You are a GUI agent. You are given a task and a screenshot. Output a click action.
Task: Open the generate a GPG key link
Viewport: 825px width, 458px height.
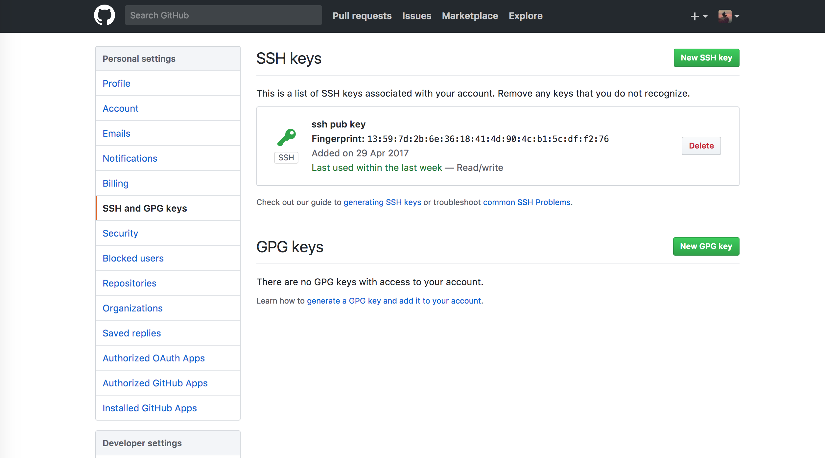pyautogui.click(x=394, y=301)
